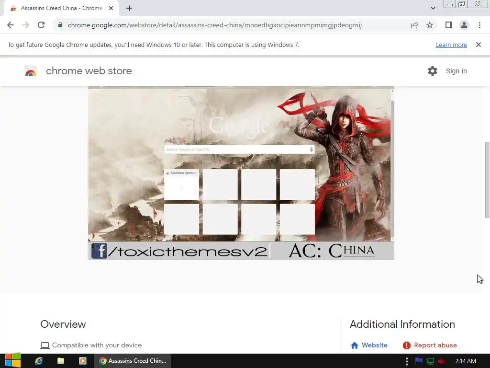Open Web Store settings gear
The width and height of the screenshot is (490, 368).
pyautogui.click(x=433, y=71)
